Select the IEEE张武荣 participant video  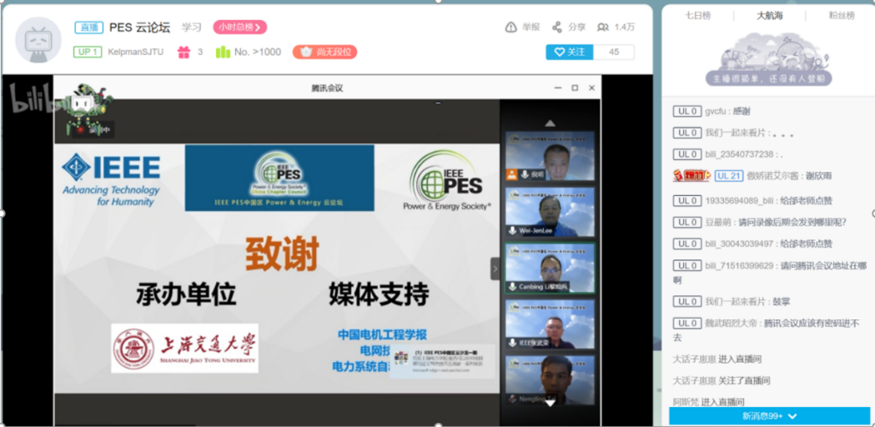click(x=550, y=324)
